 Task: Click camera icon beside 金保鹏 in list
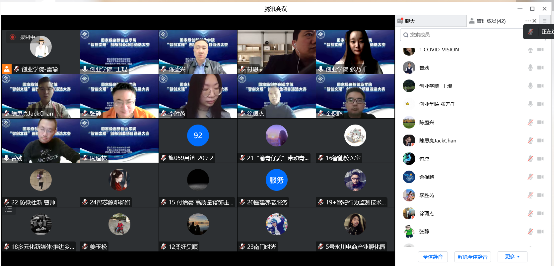coord(540,177)
